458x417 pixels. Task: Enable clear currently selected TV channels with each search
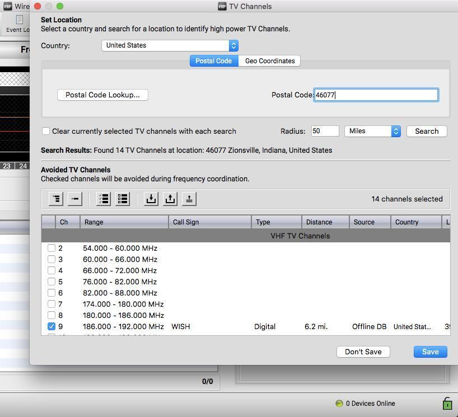pos(46,131)
